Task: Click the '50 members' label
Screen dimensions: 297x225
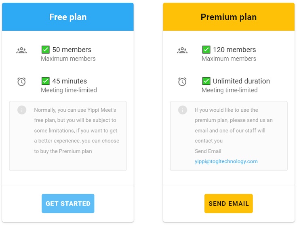Action: tap(72, 50)
